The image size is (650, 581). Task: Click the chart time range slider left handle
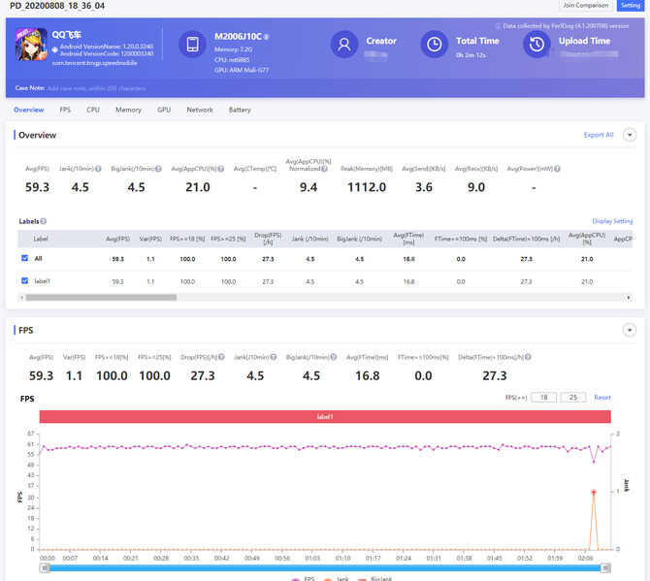45,568
